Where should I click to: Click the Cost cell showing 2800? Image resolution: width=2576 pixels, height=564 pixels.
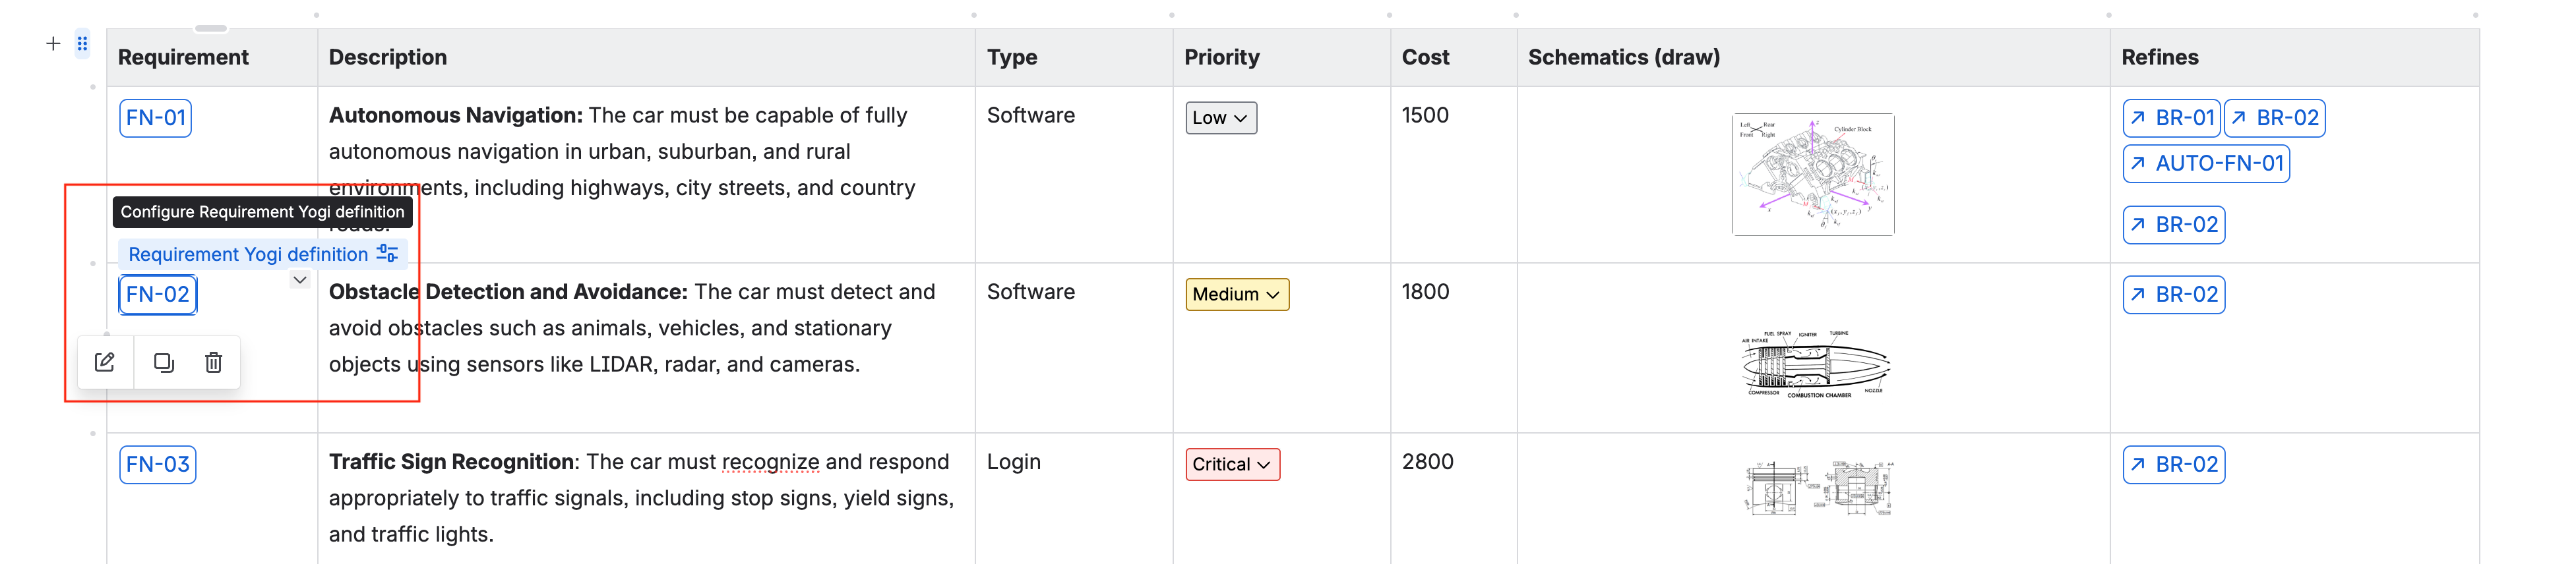click(1427, 462)
